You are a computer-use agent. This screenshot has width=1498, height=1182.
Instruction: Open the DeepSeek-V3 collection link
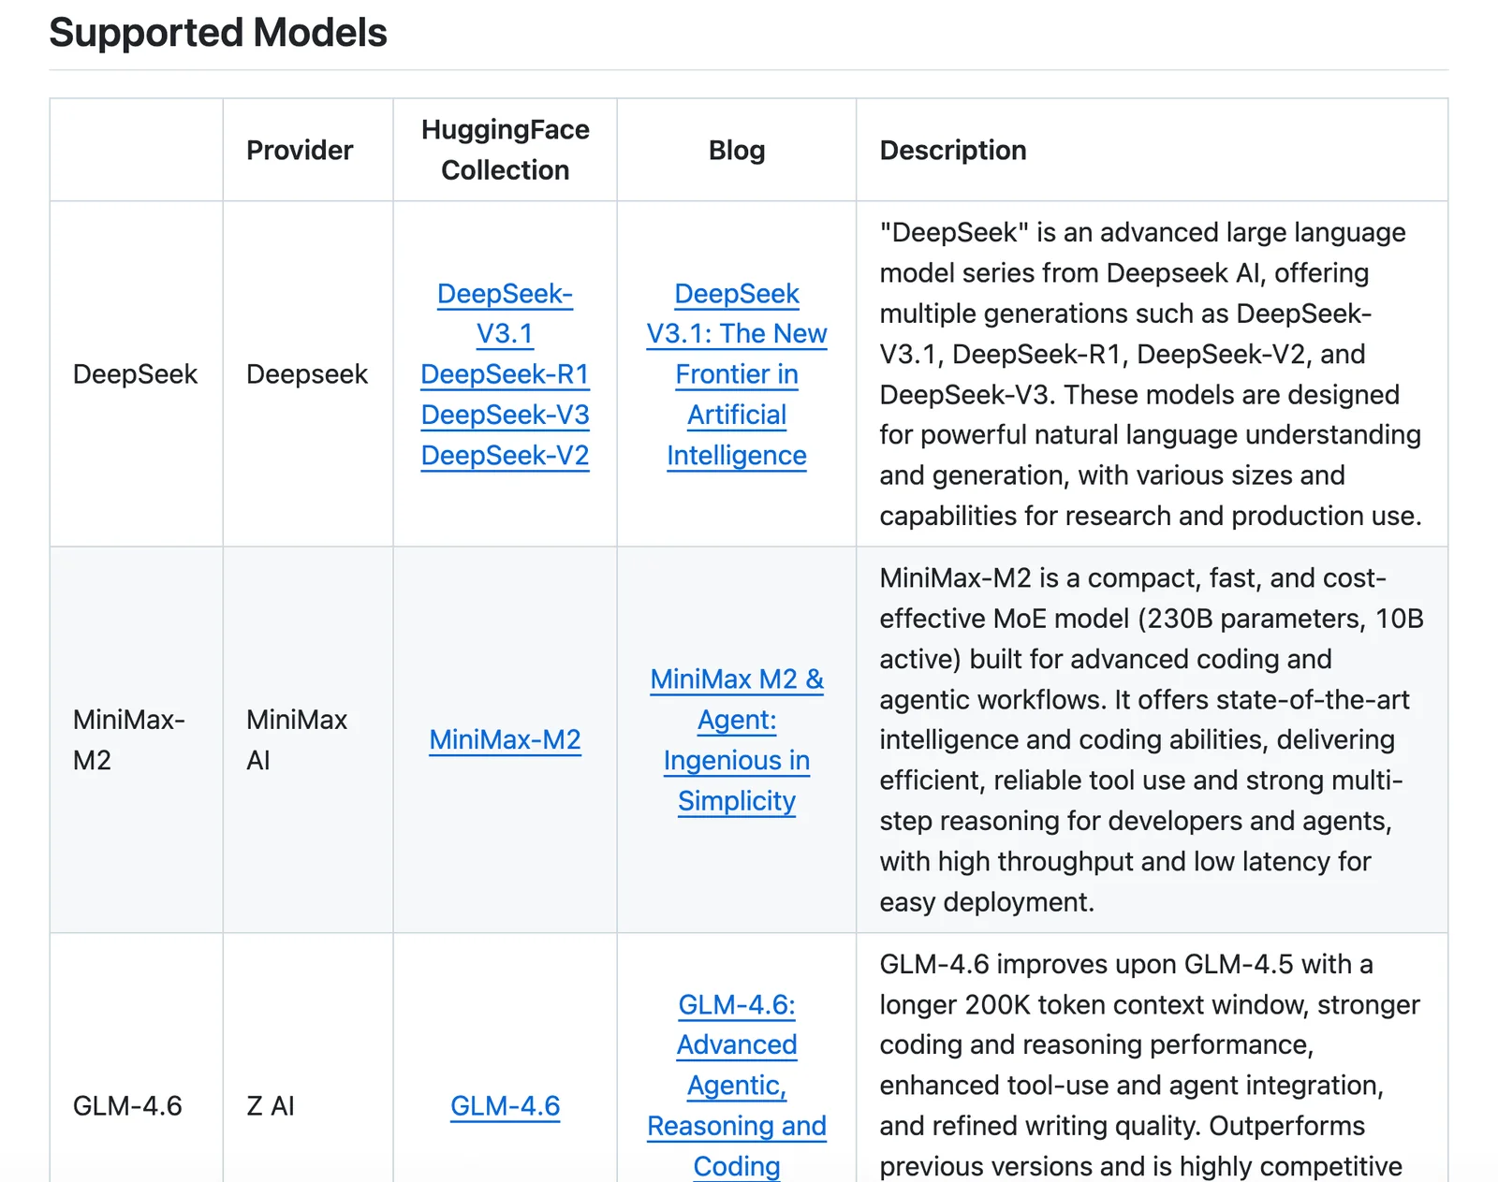[505, 415]
